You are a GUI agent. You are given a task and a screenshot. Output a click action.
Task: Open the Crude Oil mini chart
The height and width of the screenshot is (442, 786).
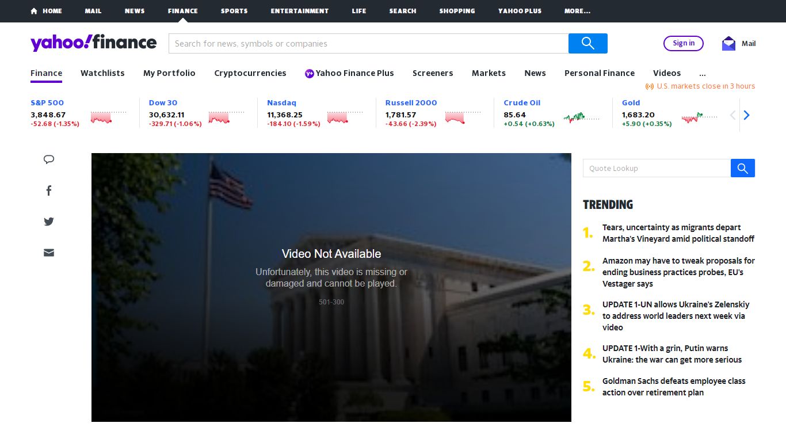pyautogui.click(x=582, y=117)
